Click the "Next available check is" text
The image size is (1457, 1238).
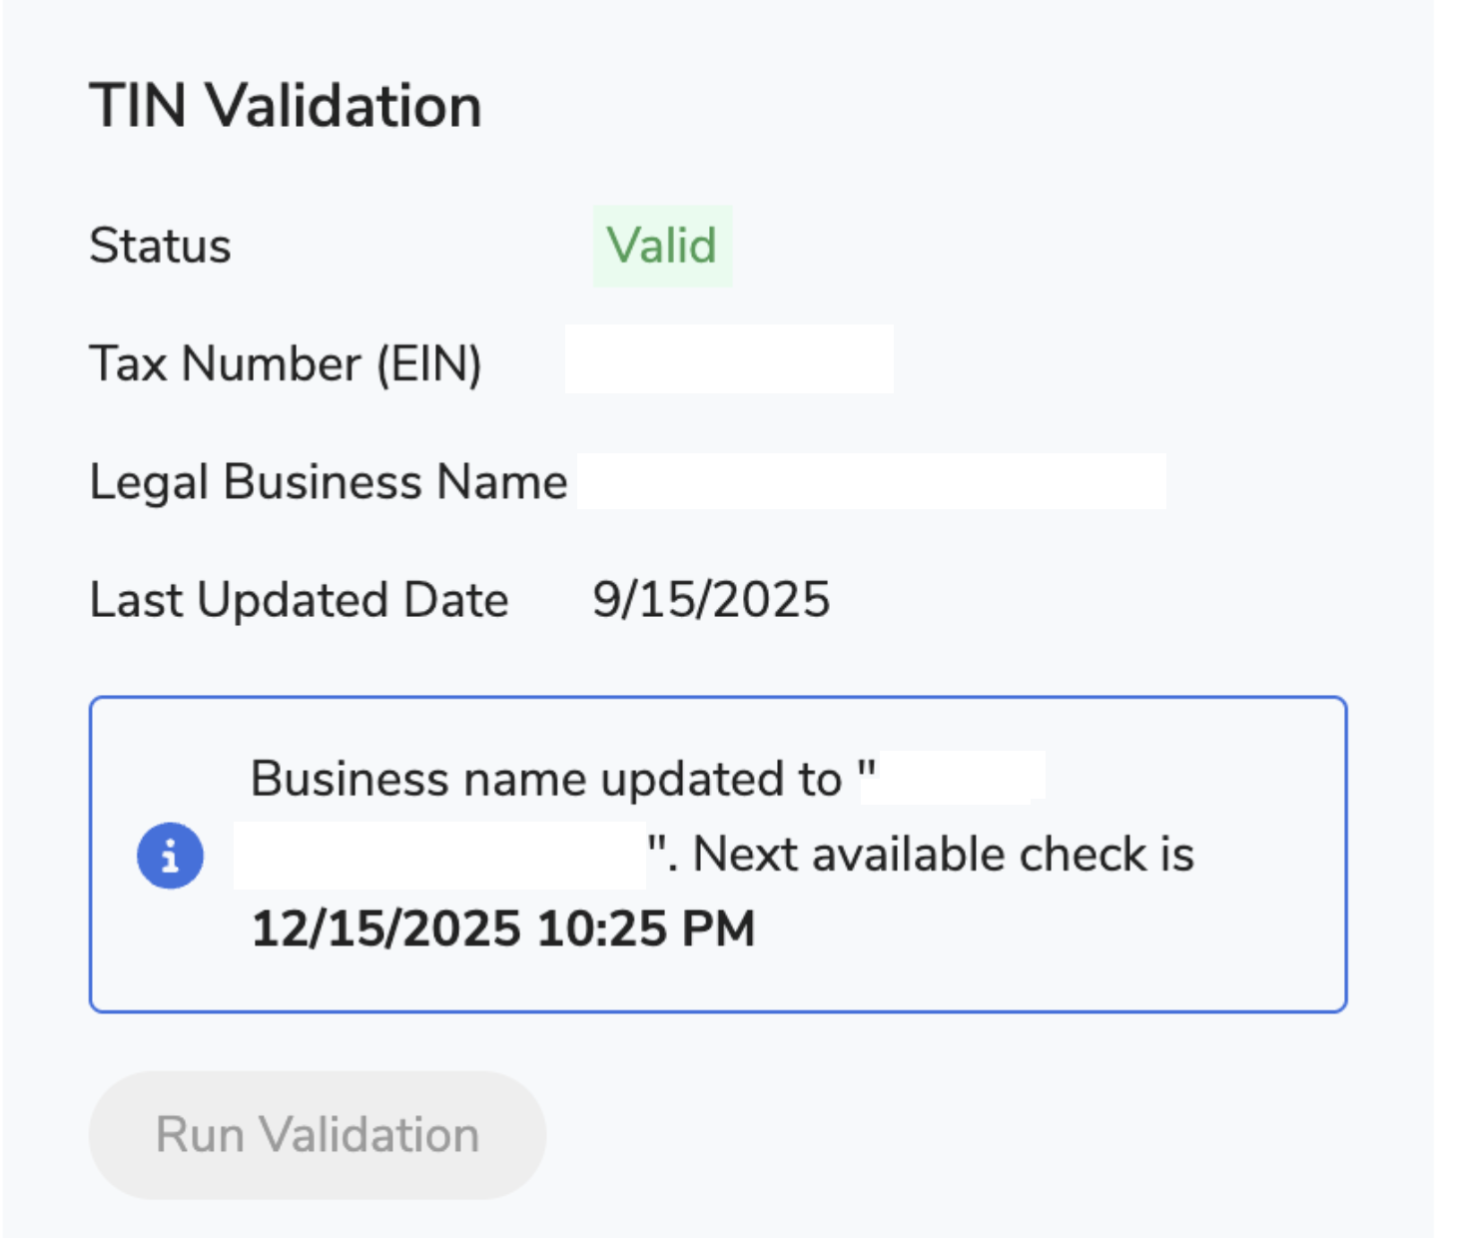point(944,855)
